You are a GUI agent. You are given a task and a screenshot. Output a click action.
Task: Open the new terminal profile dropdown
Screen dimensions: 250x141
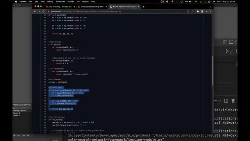coord(220,101)
